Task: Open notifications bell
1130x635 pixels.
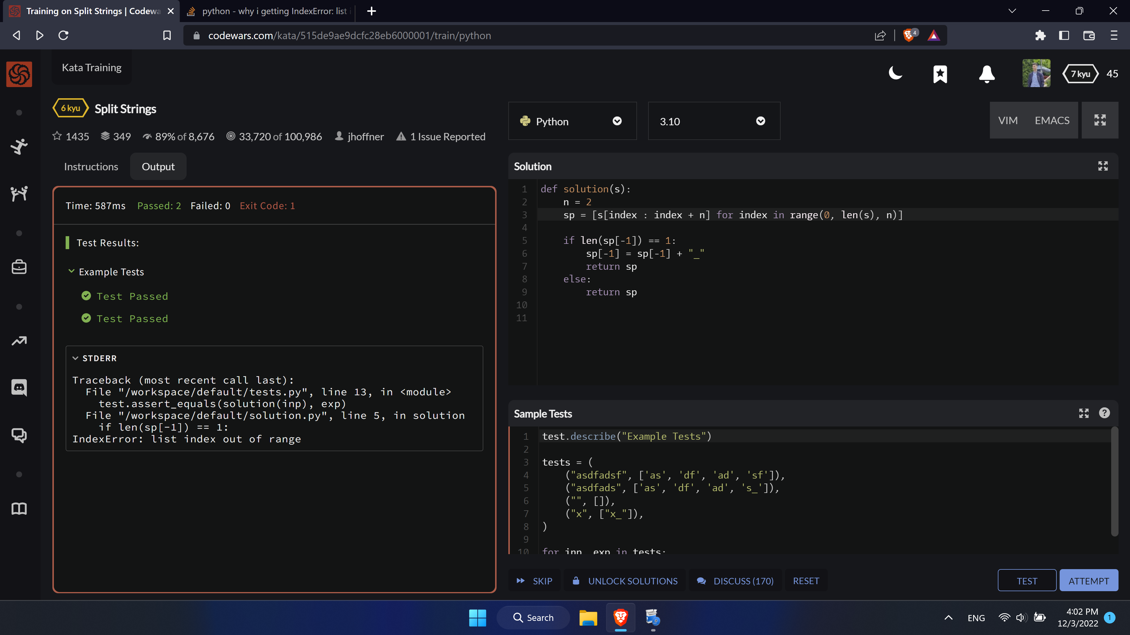Action: pos(987,74)
